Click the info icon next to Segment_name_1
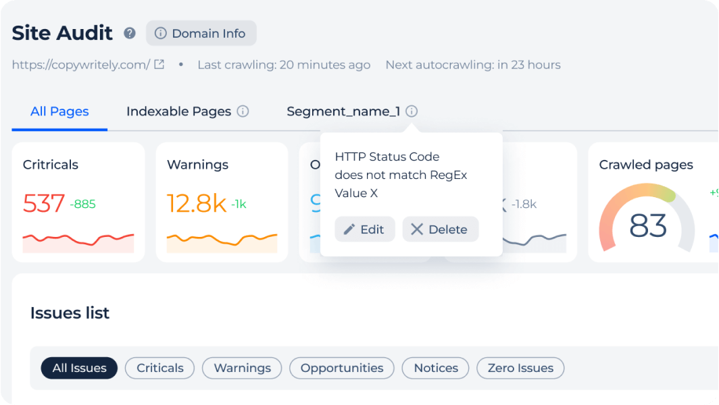 (x=412, y=111)
